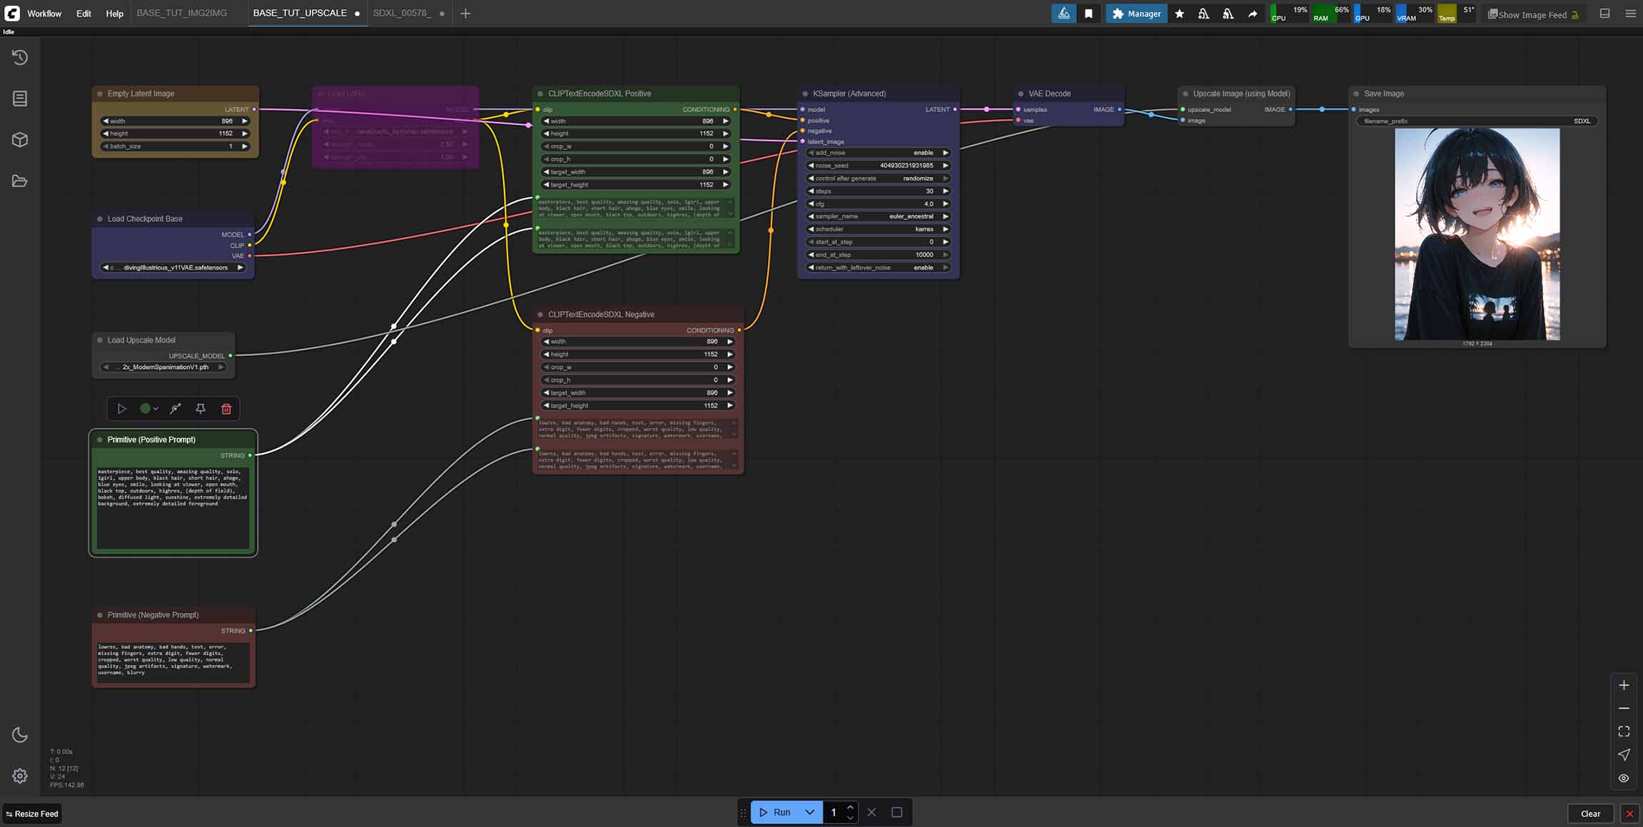
Task: Toggle the Show Image Feed button
Action: 1532,14
